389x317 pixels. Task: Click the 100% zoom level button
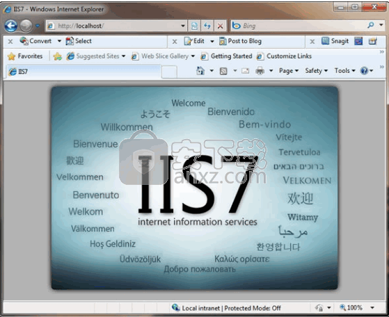[351, 307]
